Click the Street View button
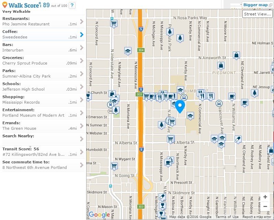The image size is (274, 220). (257, 14)
